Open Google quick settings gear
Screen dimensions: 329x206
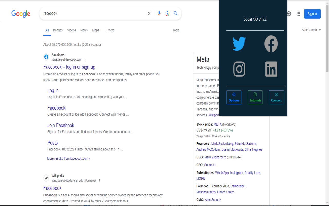point(289,14)
